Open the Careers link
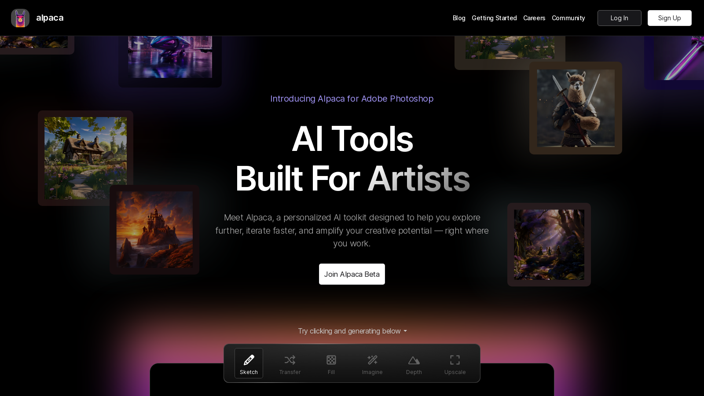The height and width of the screenshot is (396, 704). (534, 18)
